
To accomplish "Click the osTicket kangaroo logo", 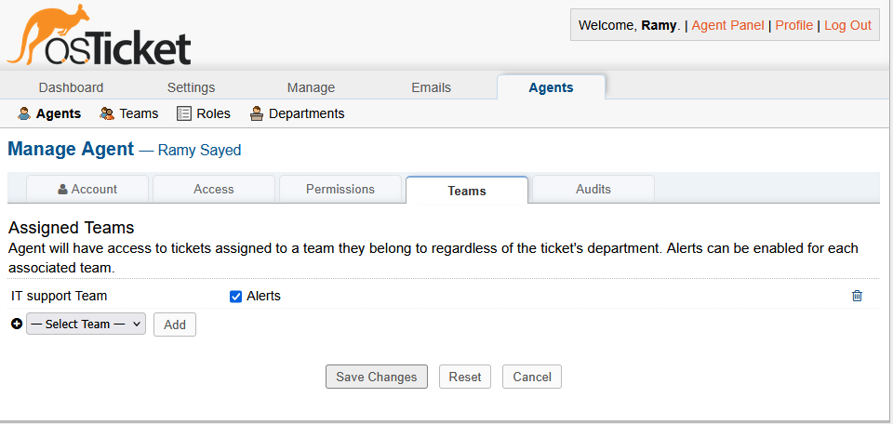I will [99, 37].
